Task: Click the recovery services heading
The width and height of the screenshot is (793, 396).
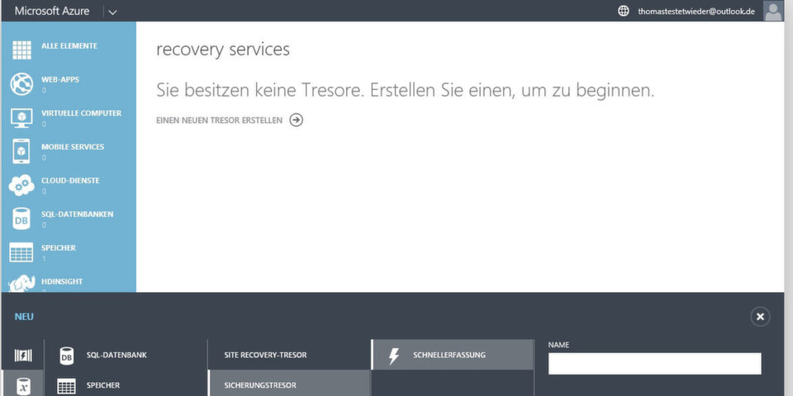Action: 223,49
